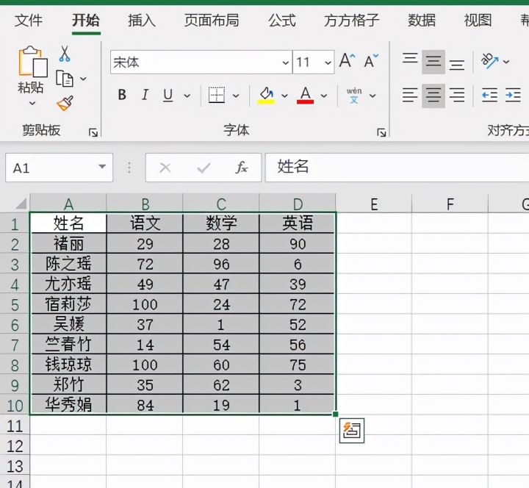Click the insert function fx icon
Viewport: 529px width, 488px height.
coord(242,168)
